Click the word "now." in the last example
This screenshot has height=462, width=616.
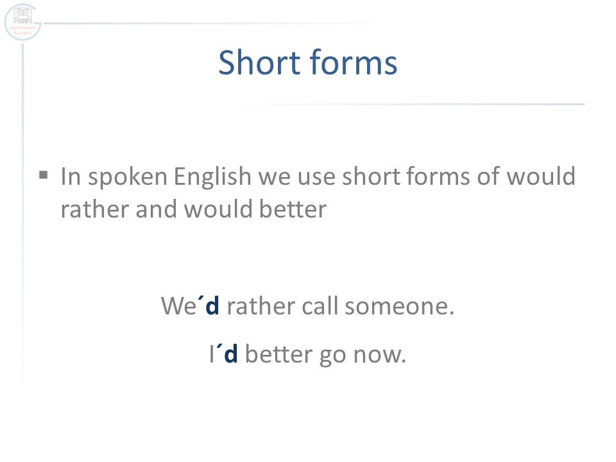coord(379,354)
